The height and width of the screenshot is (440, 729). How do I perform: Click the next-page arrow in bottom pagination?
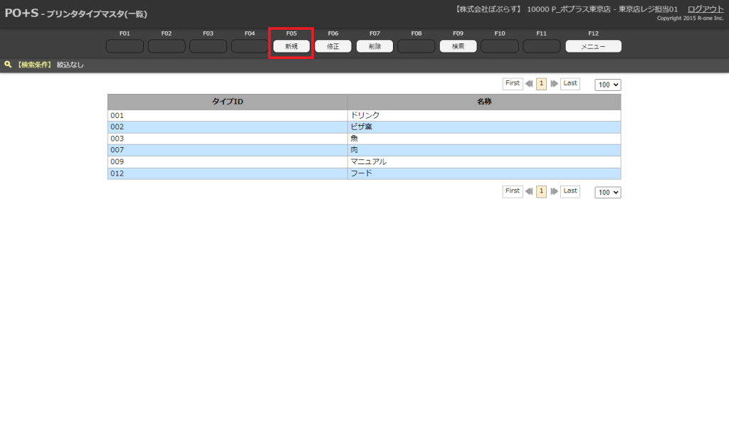point(554,192)
